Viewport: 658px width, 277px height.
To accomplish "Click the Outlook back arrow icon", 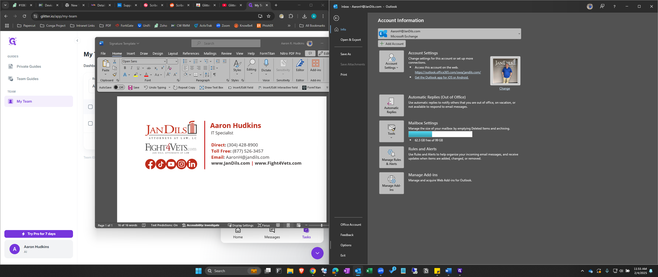I will 336,18.
